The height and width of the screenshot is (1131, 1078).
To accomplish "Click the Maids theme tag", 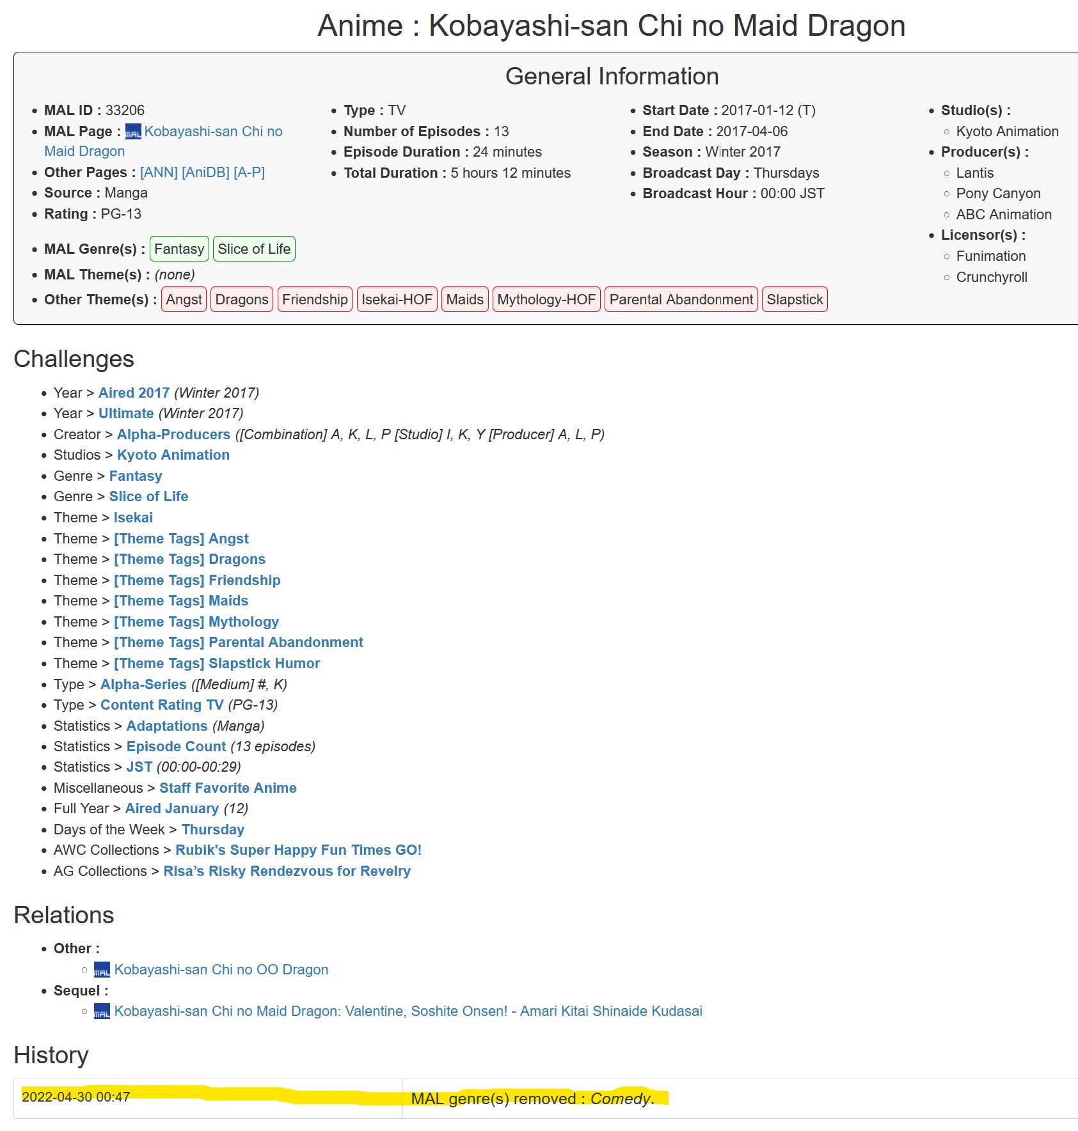I will coord(465,299).
